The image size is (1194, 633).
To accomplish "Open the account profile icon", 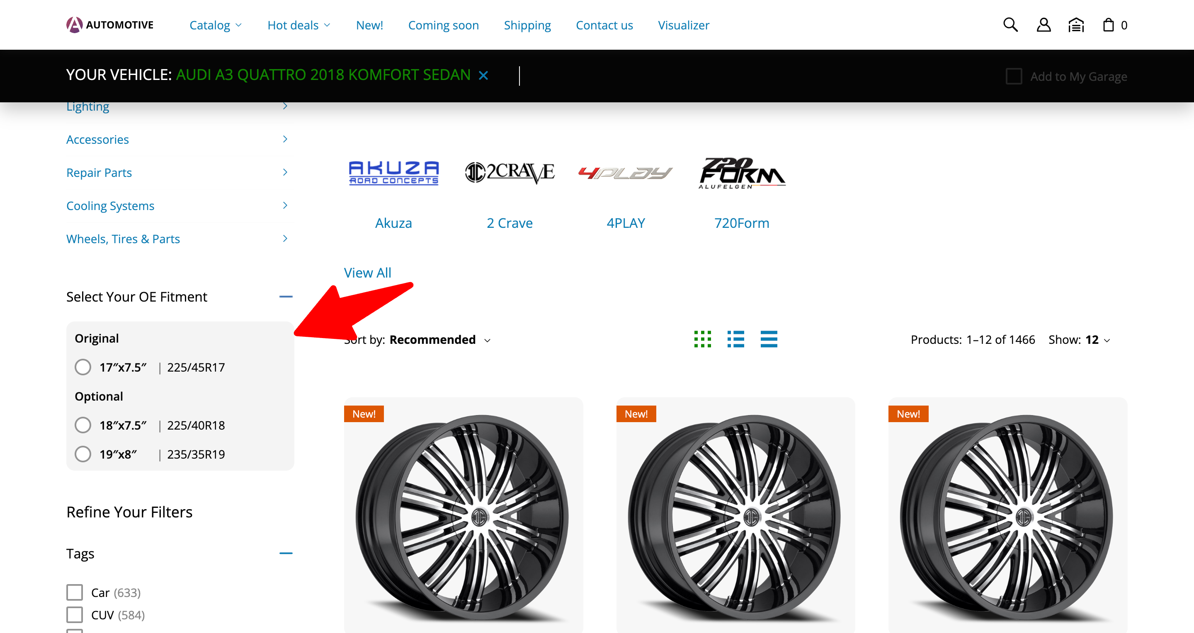I will [1044, 24].
